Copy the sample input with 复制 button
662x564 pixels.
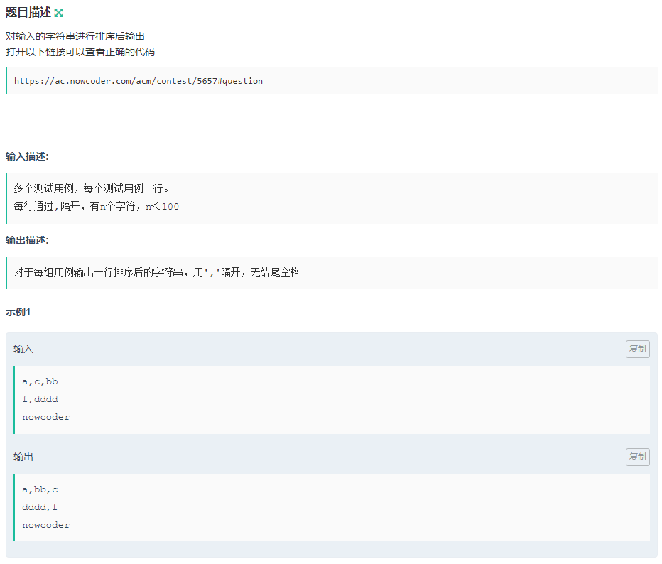[x=637, y=349]
